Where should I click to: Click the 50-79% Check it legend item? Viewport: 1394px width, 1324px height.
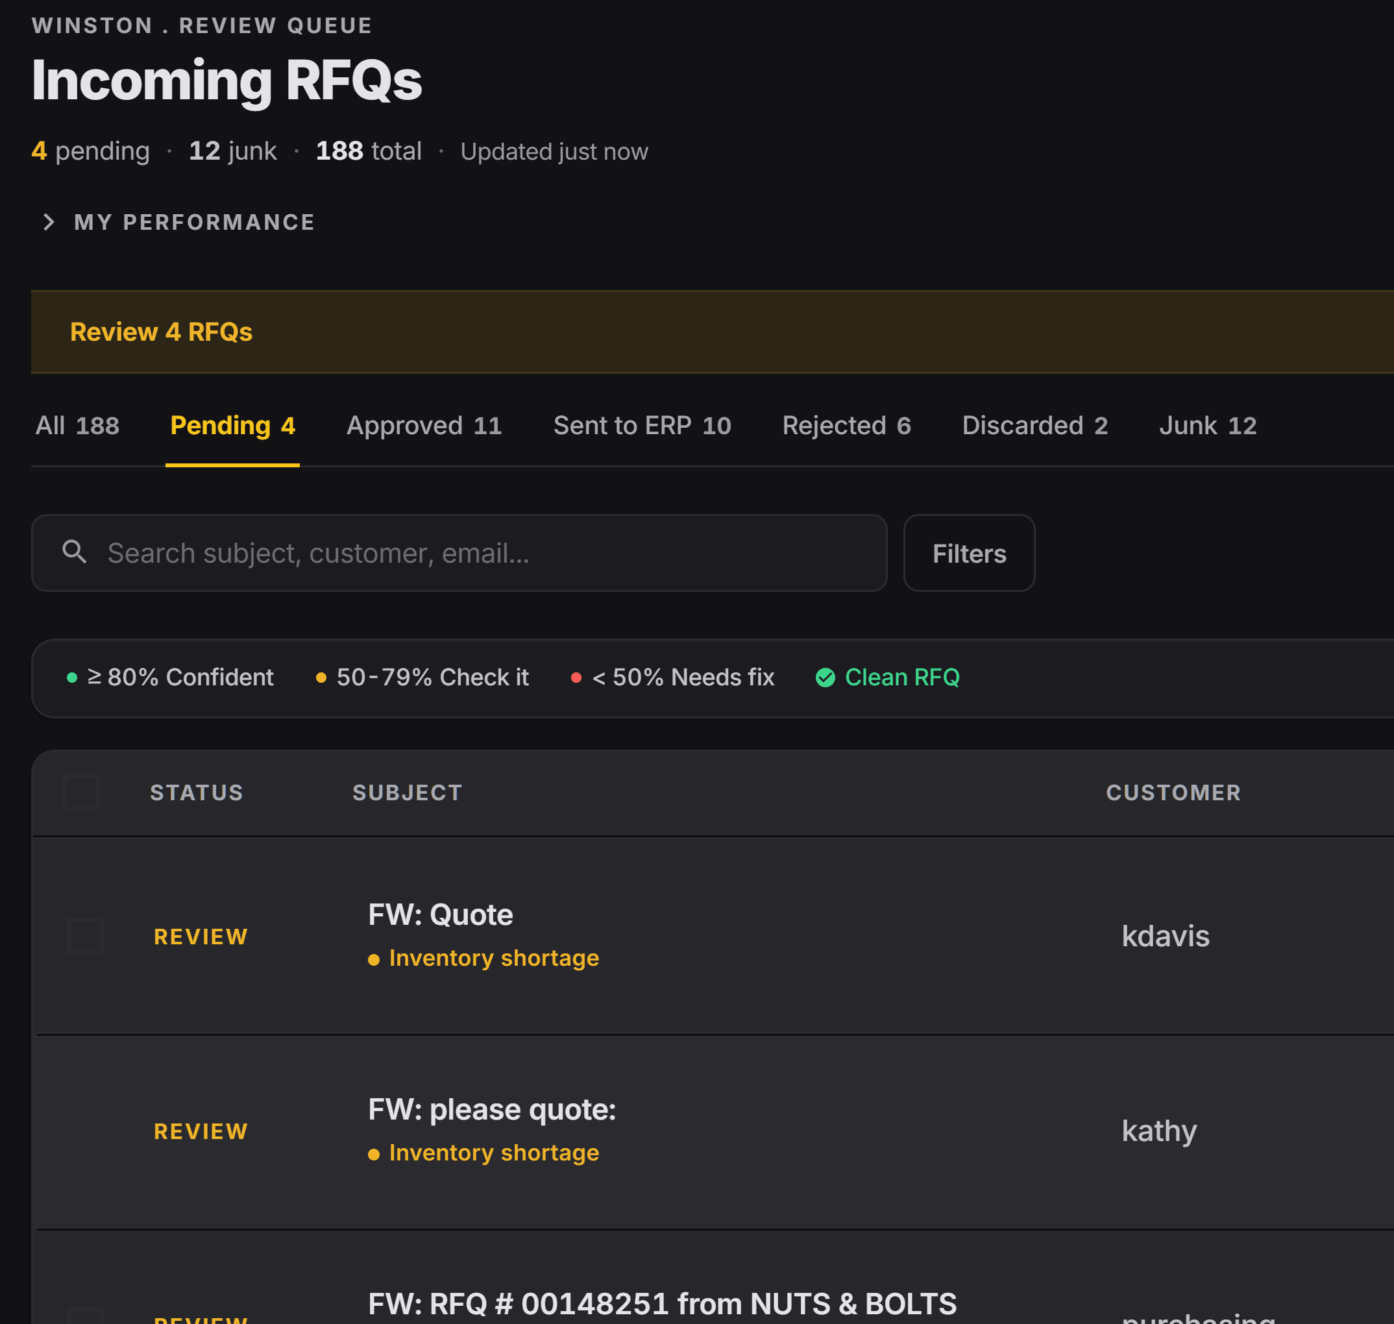click(x=422, y=678)
